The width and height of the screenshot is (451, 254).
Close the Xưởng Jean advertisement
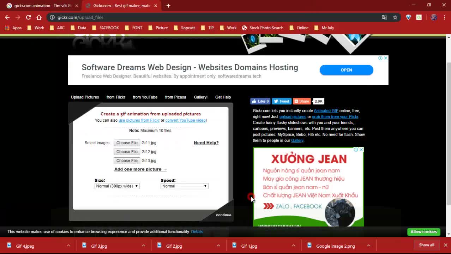pos(361,150)
